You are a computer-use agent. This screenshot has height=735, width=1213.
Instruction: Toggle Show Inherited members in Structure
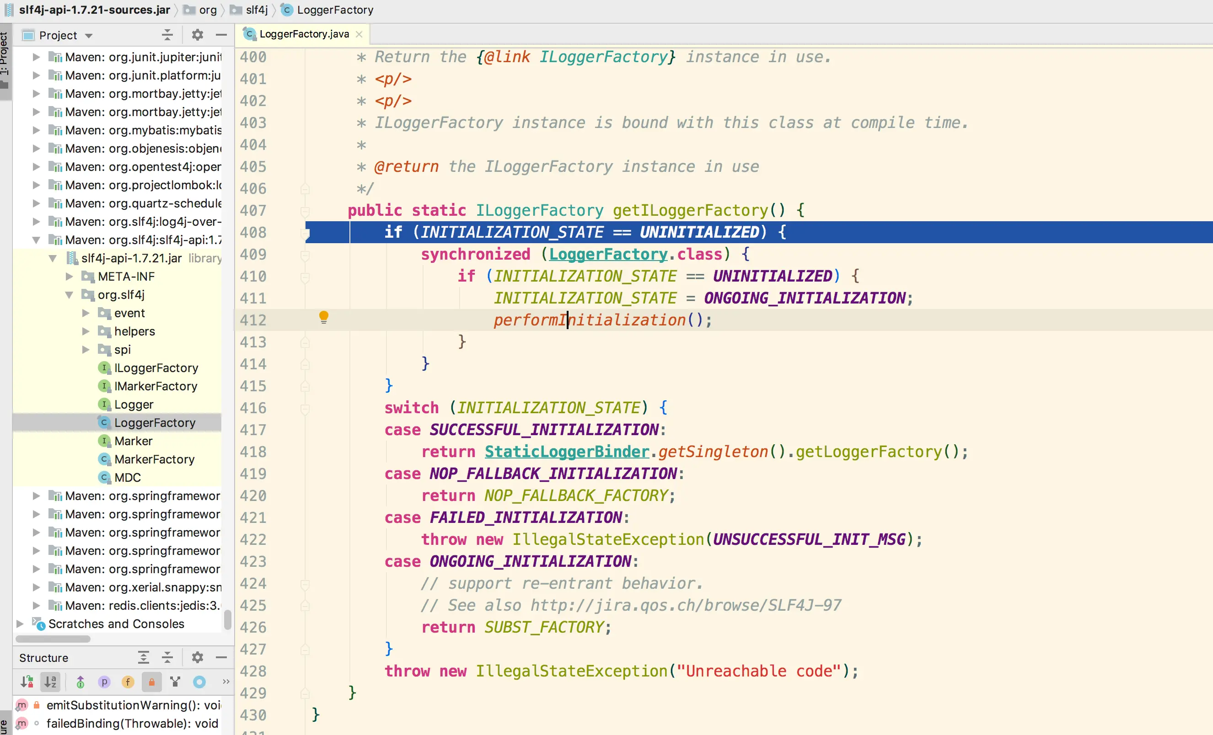pyautogui.click(x=81, y=682)
